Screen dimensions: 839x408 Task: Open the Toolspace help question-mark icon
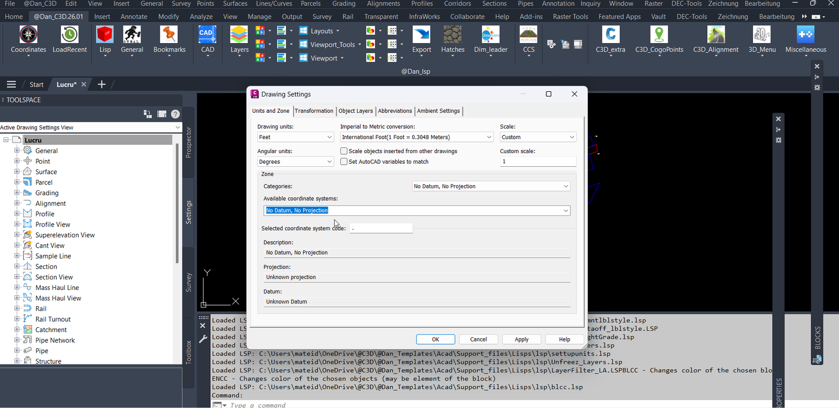click(x=176, y=114)
